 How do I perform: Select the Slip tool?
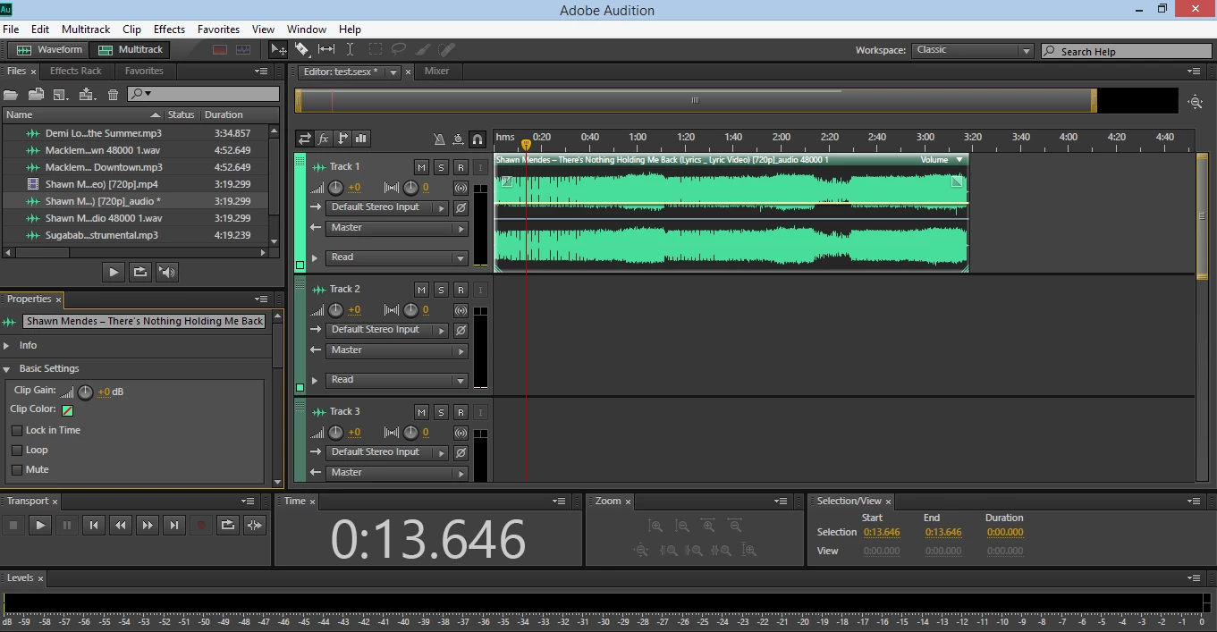pos(326,50)
